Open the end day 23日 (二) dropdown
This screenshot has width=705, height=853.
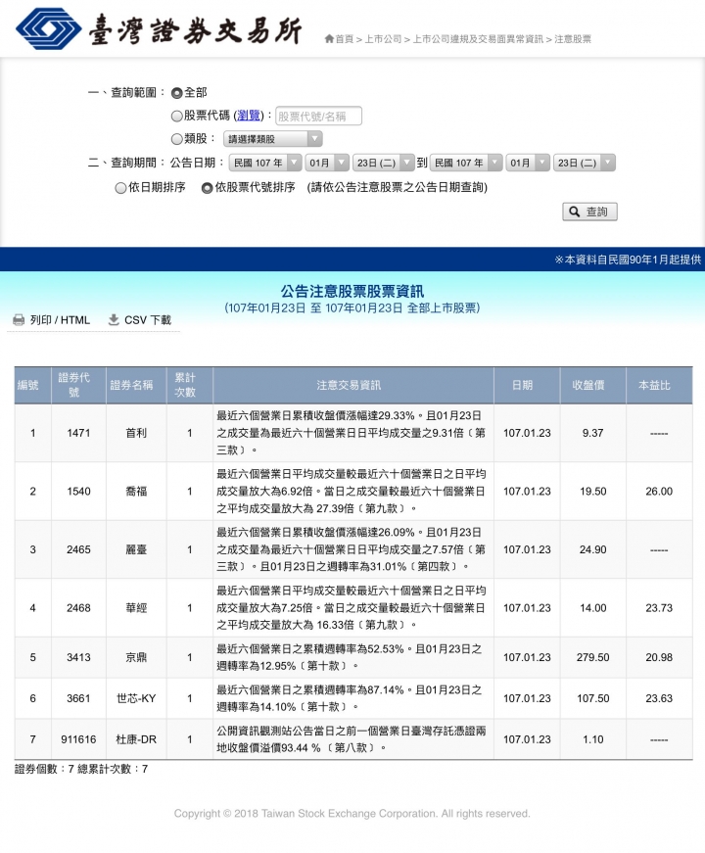click(585, 163)
